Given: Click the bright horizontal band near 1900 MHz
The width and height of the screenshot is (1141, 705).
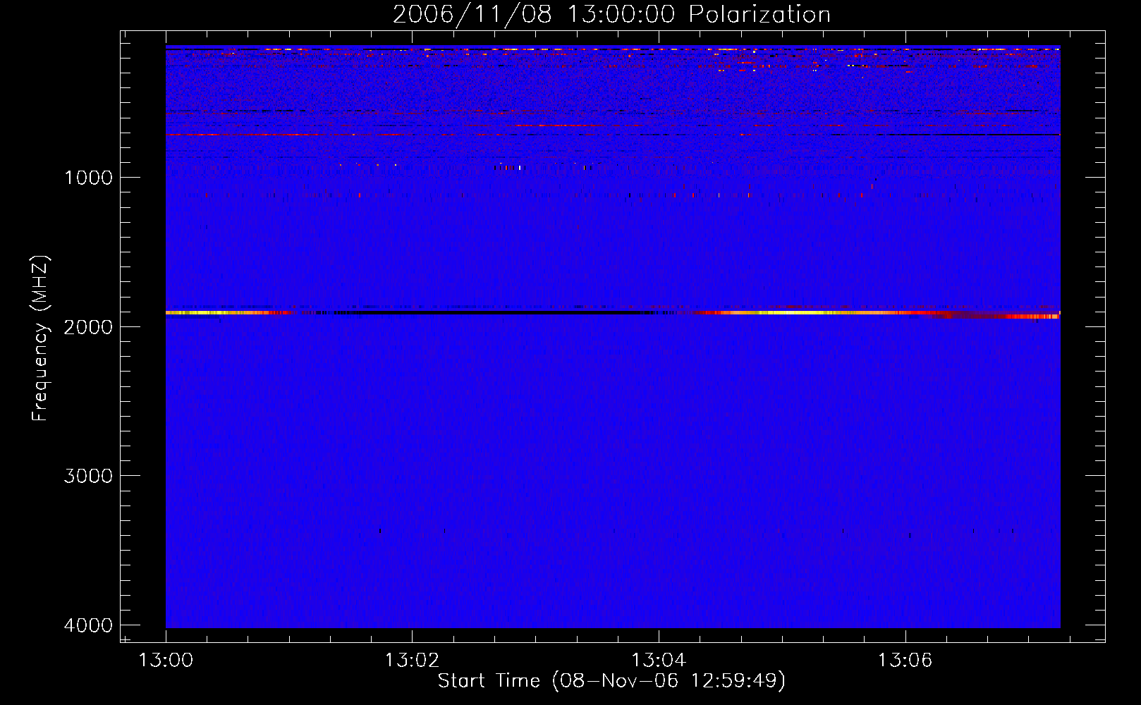Looking at the screenshot, I should (613, 312).
